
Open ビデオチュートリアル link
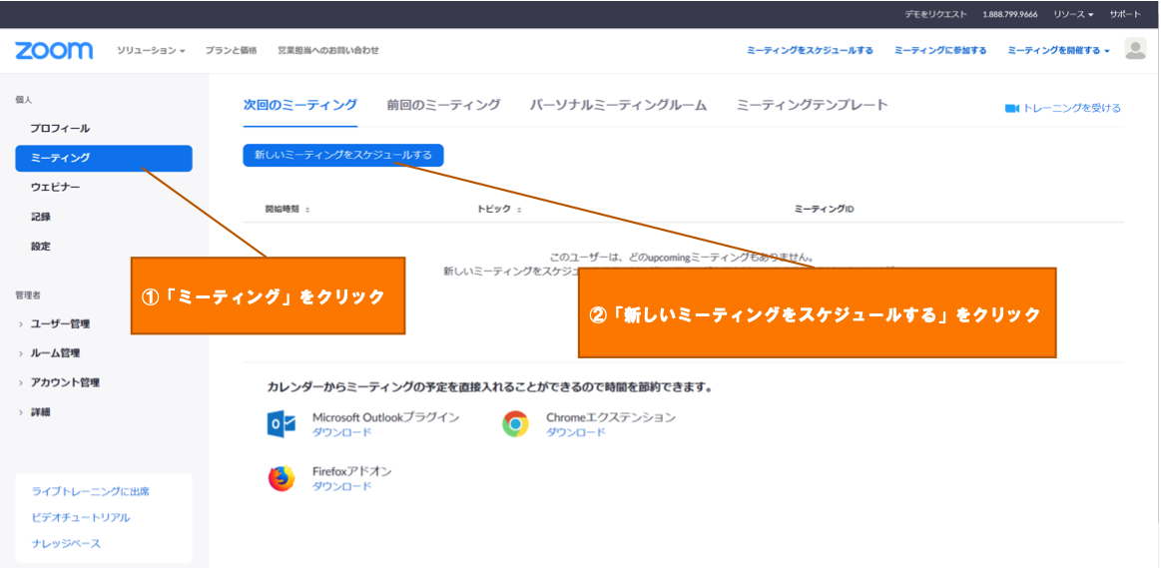click(x=81, y=517)
